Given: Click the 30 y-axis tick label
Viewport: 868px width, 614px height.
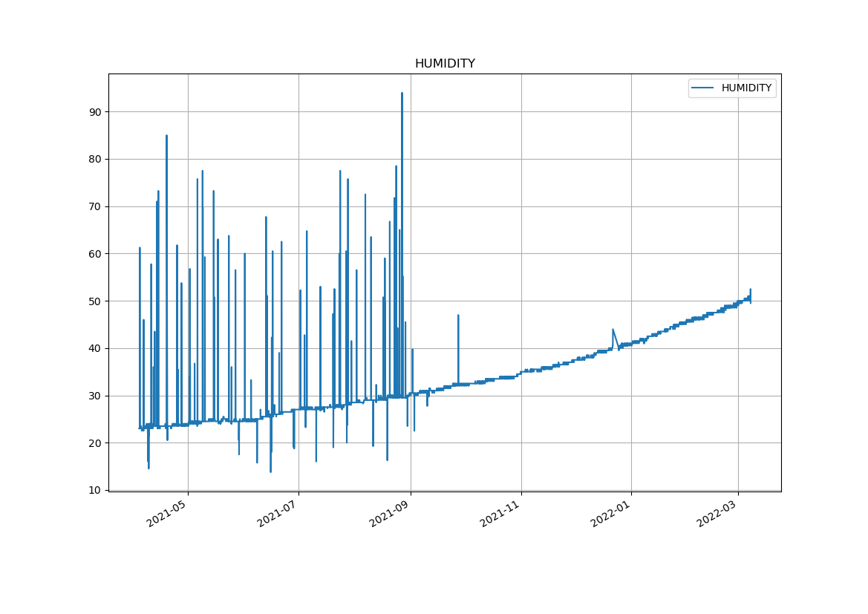Looking at the screenshot, I should [x=95, y=396].
